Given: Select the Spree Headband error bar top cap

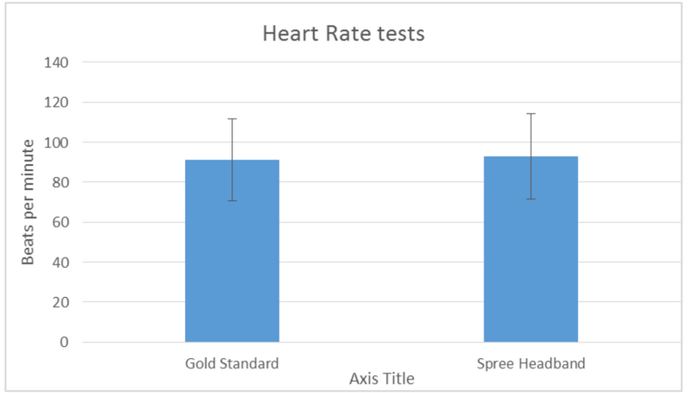Looking at the screenshot, I should pyautogui.click(x=531, y=113).
